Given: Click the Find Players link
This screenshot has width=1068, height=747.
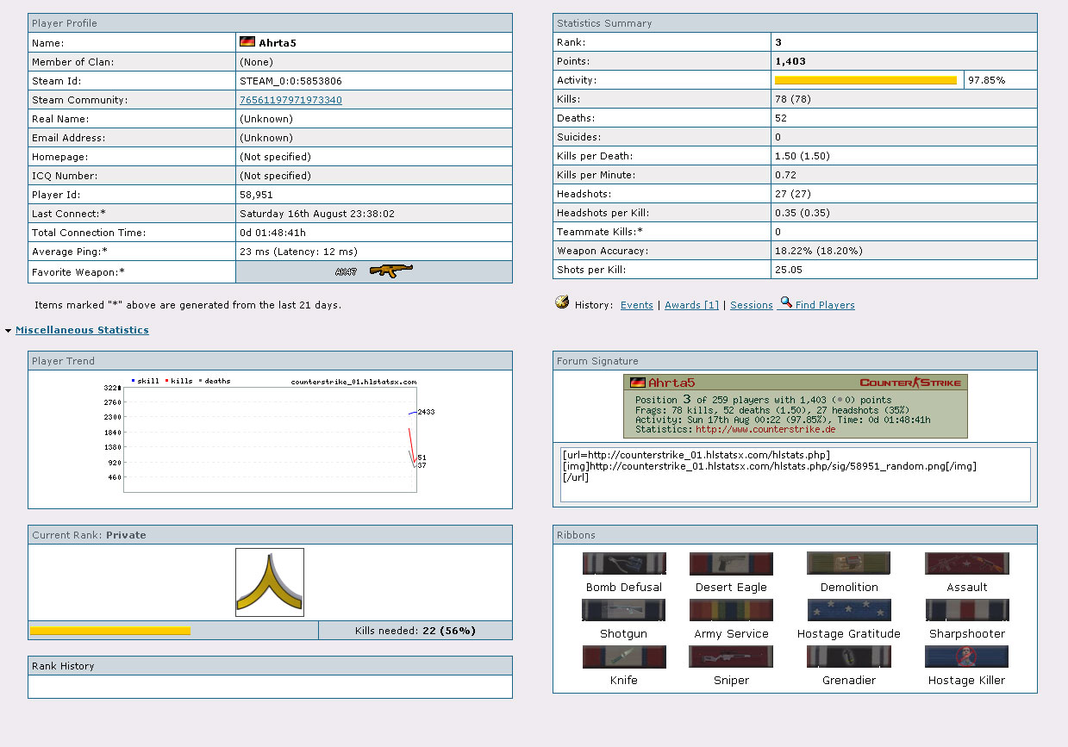Looking at the screenshot, I should pos(825,305).
